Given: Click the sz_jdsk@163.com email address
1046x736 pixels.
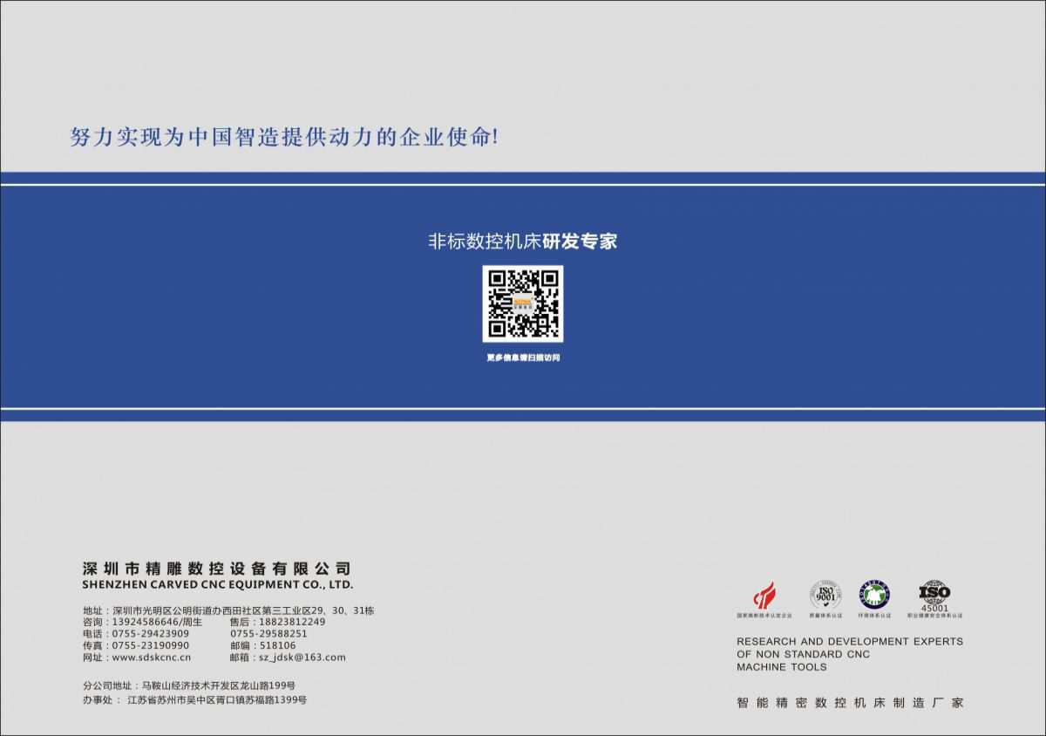Looking at the screenshot, I should click(x=302, y=658).
